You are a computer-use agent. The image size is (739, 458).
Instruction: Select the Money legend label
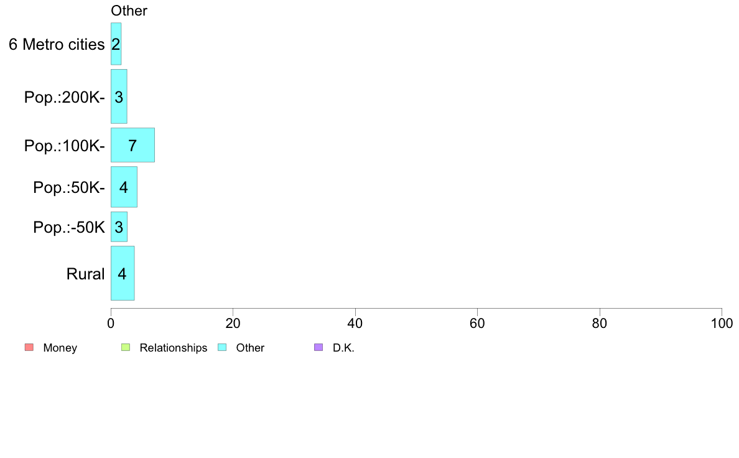coord(60,348)
